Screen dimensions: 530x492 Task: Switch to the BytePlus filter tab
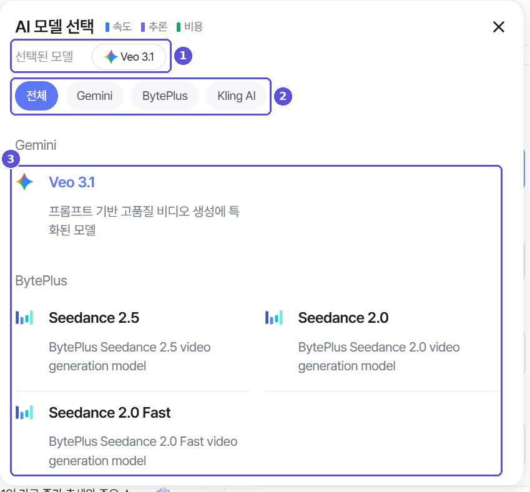coord(165,96)
